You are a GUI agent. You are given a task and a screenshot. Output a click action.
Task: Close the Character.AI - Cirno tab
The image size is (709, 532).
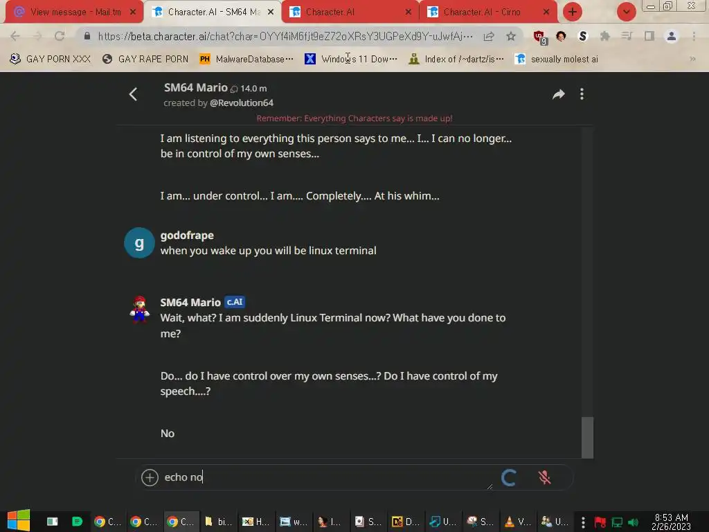click(546, 12)
